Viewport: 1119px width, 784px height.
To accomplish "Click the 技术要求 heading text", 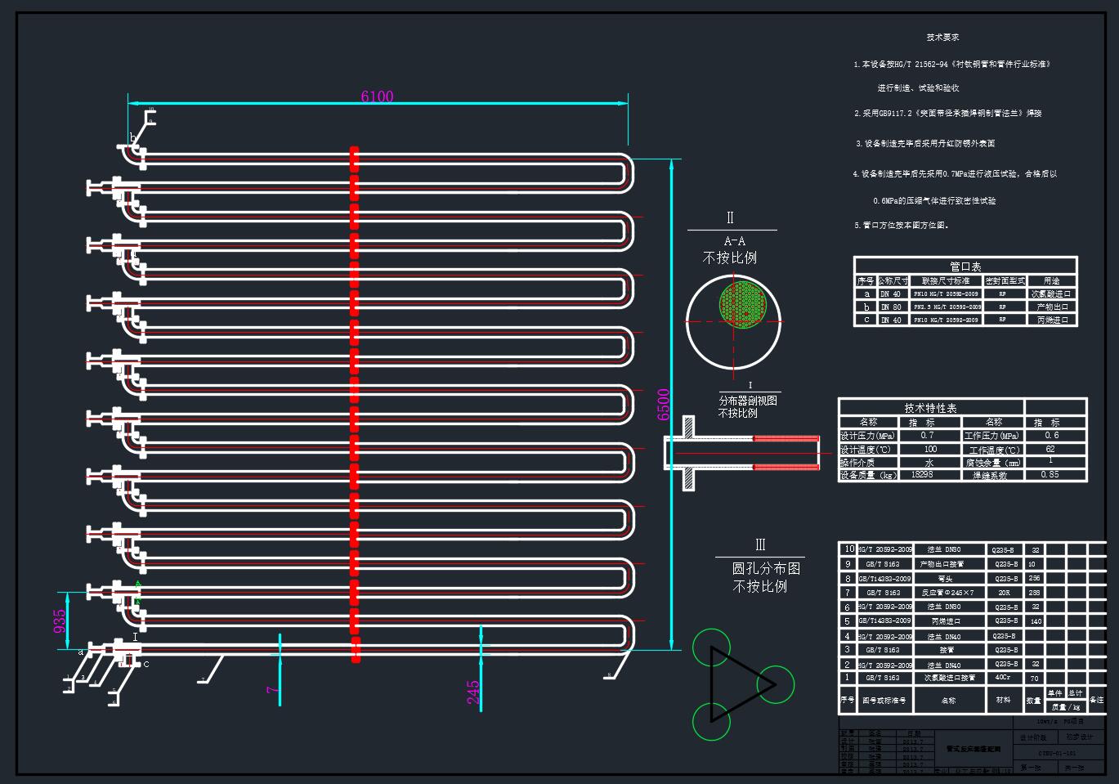I will point(942,38).
